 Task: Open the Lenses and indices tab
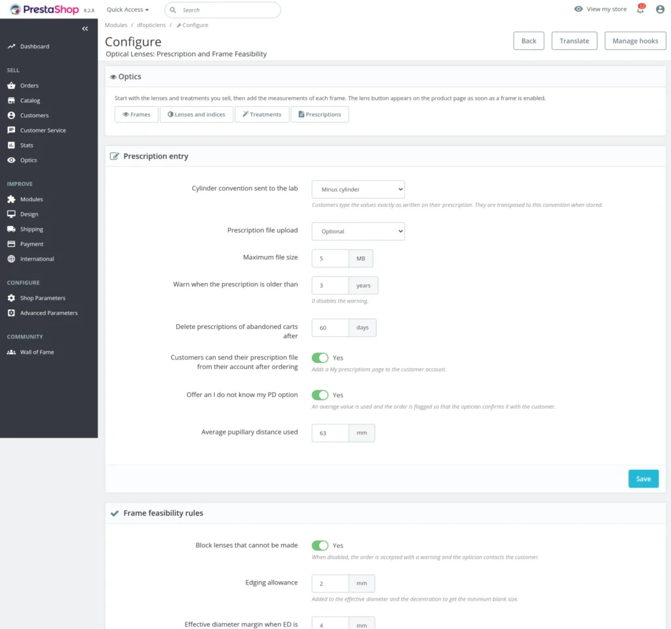(197, 114)
